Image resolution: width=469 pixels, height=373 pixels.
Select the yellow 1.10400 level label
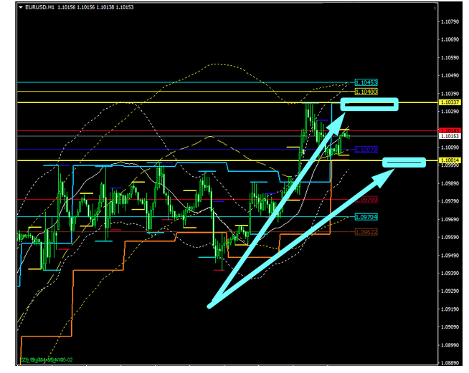point(364,92)
